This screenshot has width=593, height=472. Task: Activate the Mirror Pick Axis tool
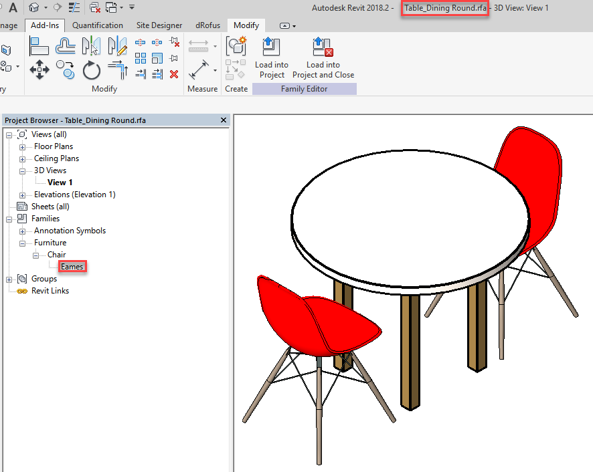(x=92, y=46)
